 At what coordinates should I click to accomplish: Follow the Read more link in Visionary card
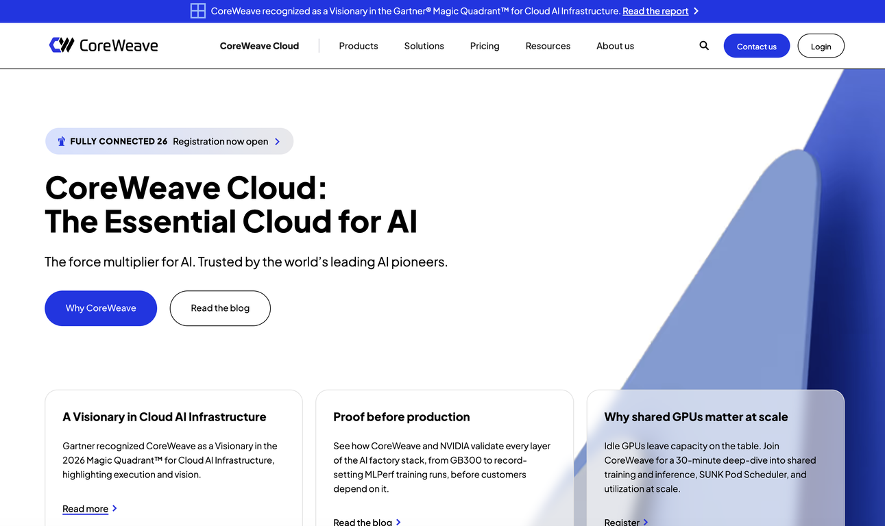point(86,509)
